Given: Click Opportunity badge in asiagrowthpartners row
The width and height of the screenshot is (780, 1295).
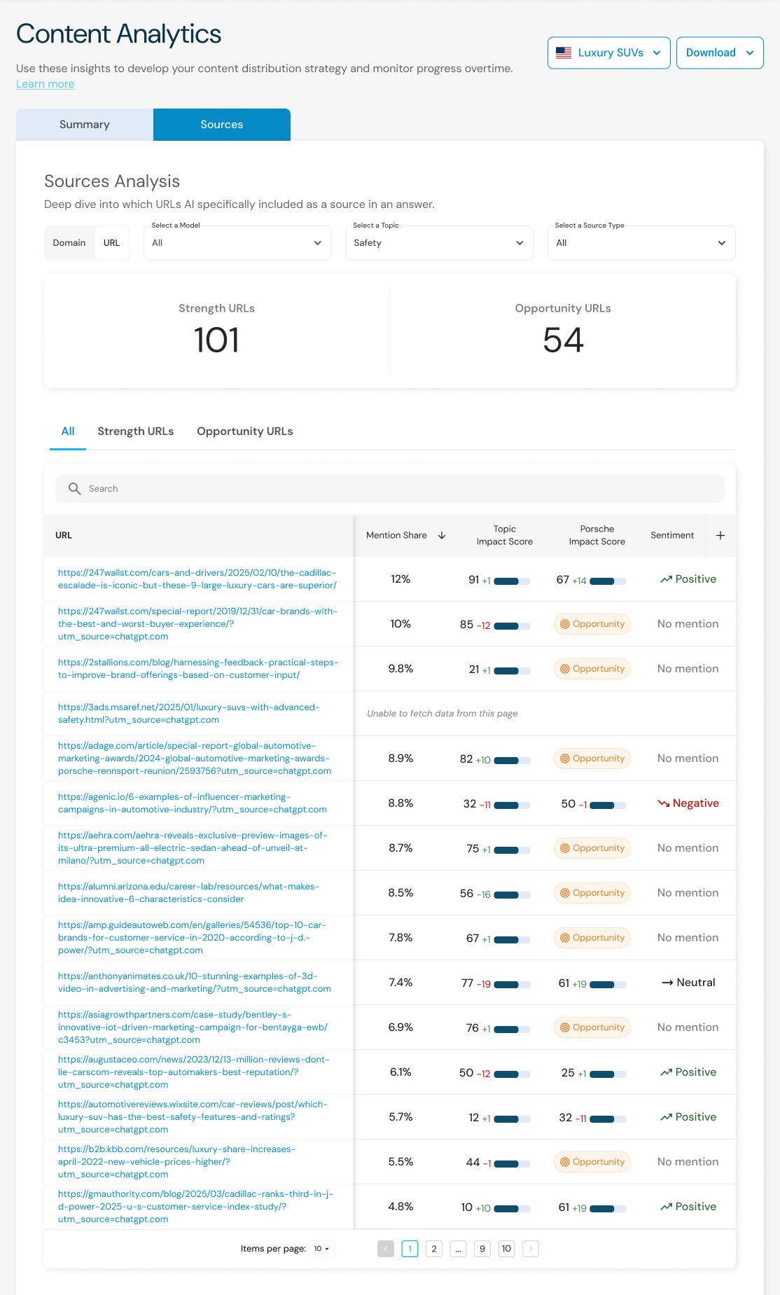Looking at the screenshot, I should point(592,1027).
